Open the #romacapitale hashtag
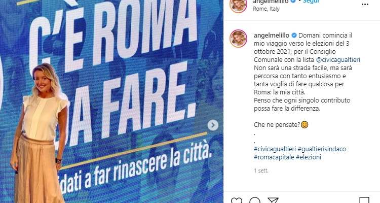380x203 pixels. (x=274, y=157)
